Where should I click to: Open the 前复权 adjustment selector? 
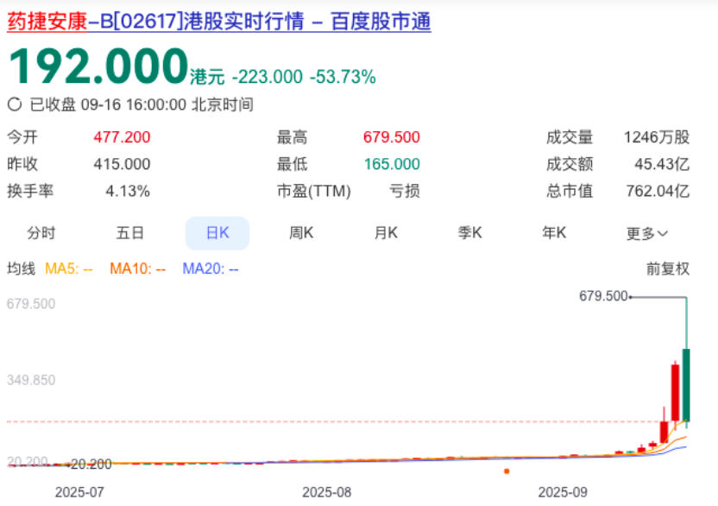668,269
